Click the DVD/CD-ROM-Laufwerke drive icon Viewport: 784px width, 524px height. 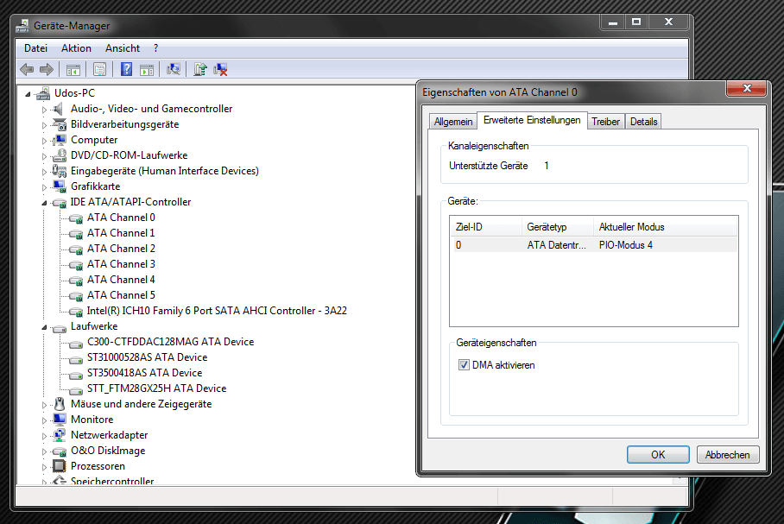[59, 155]
